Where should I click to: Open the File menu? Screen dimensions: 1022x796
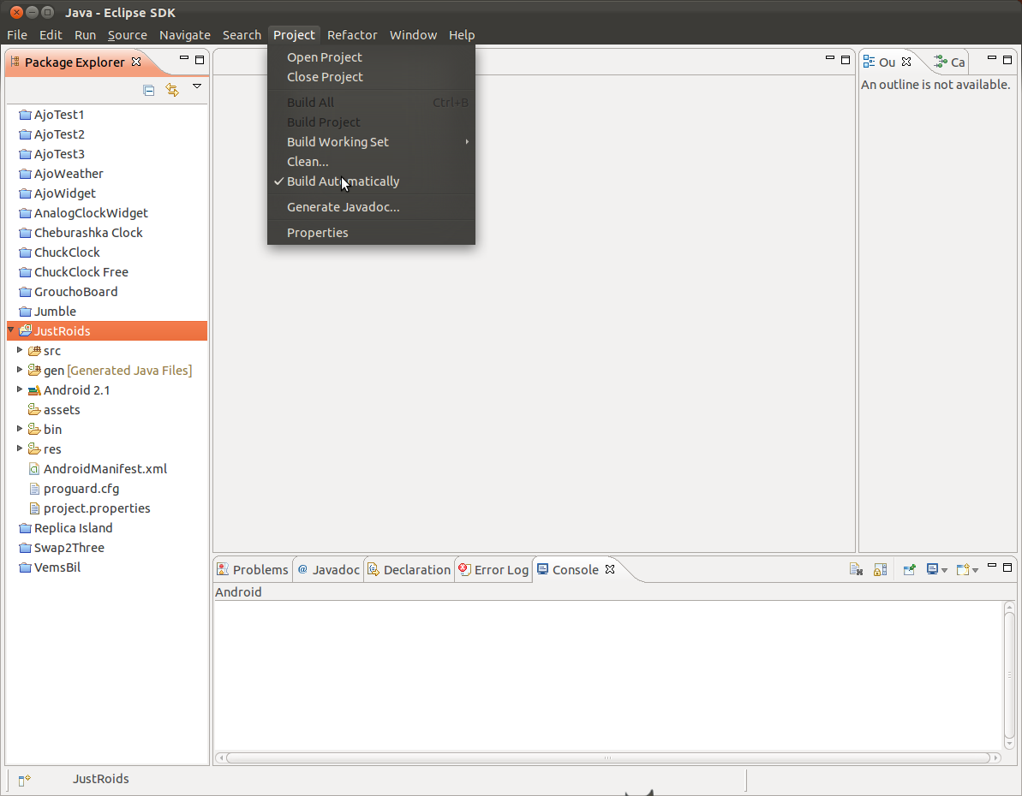[x=17, y=35]
